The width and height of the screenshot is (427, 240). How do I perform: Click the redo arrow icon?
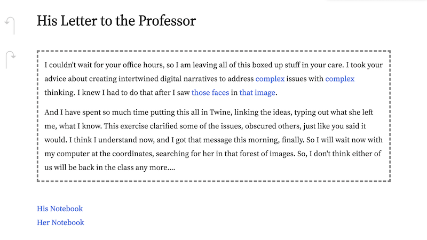click(10, 59)
